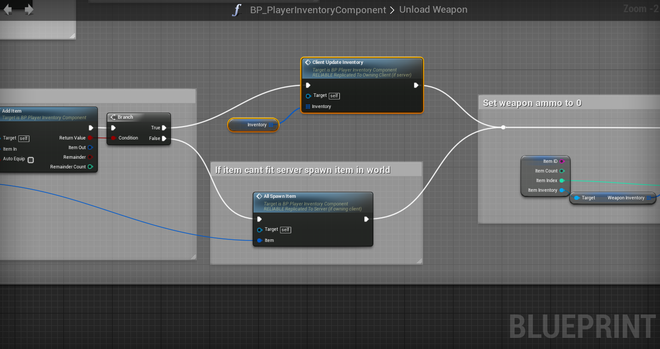Click the Branch node icon
Image resolution: width=660 pixels, height=349 pixels.
coord(113,117)
